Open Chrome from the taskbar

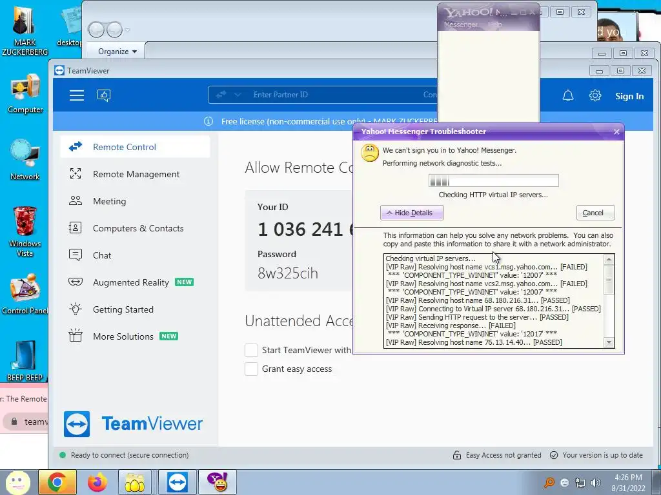[x=57, y=482]
